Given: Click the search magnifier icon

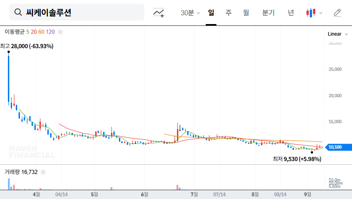Looking at the screenshot, I should pos(18,12).
